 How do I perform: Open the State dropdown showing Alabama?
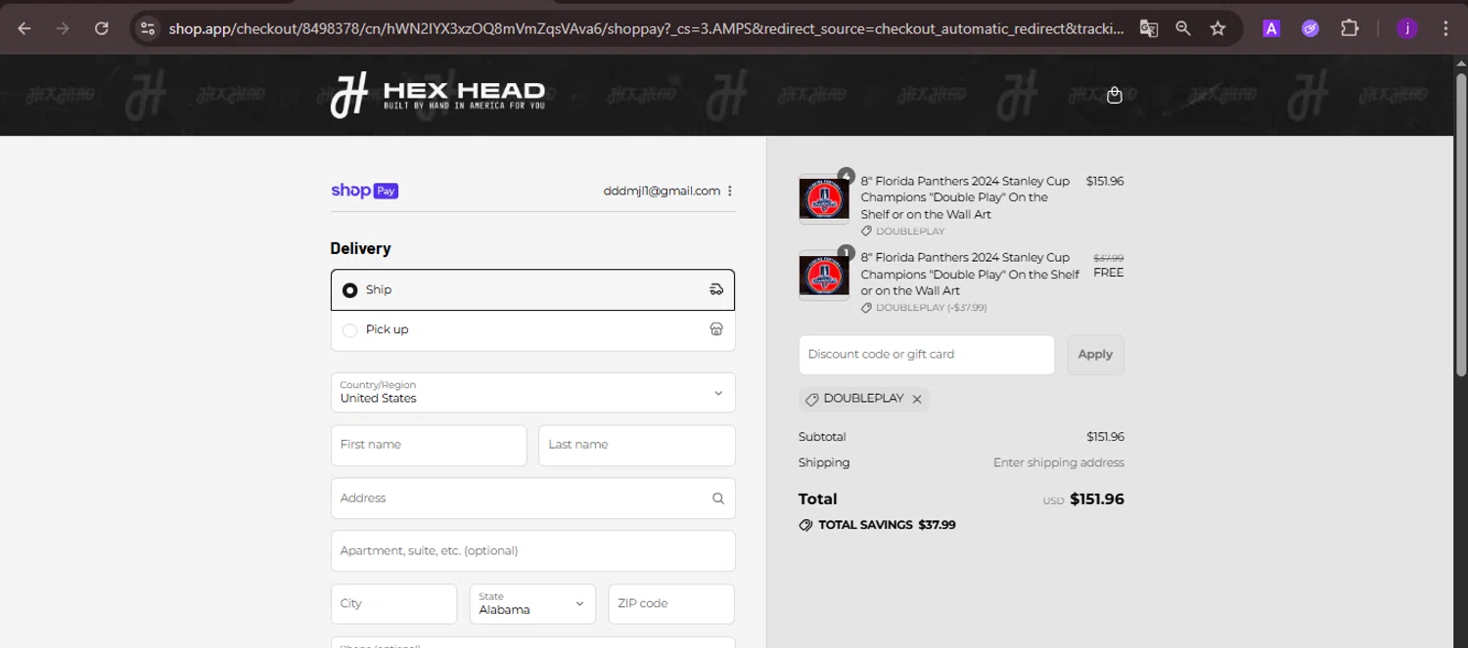[x=532, y=604]
